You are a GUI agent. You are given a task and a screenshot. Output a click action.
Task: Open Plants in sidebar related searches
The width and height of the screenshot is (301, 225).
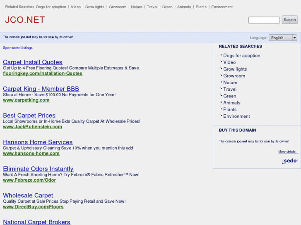click(230, 109)
